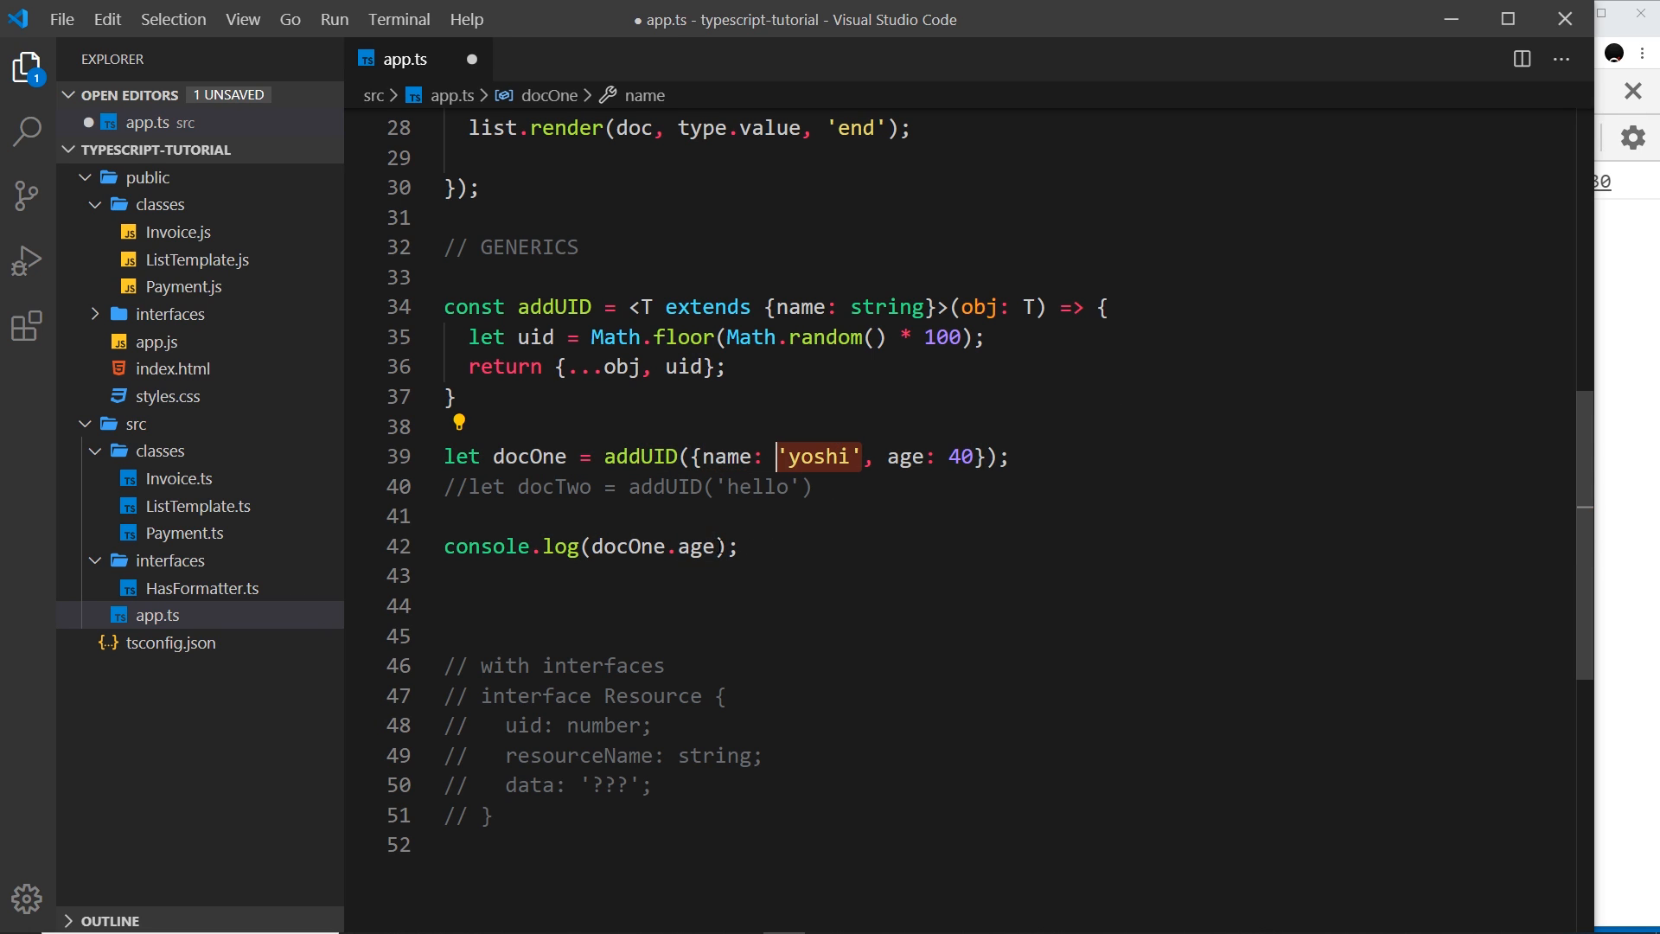Collapse the classes folder under public
The image size is (1660, 934).
point(95,205)
